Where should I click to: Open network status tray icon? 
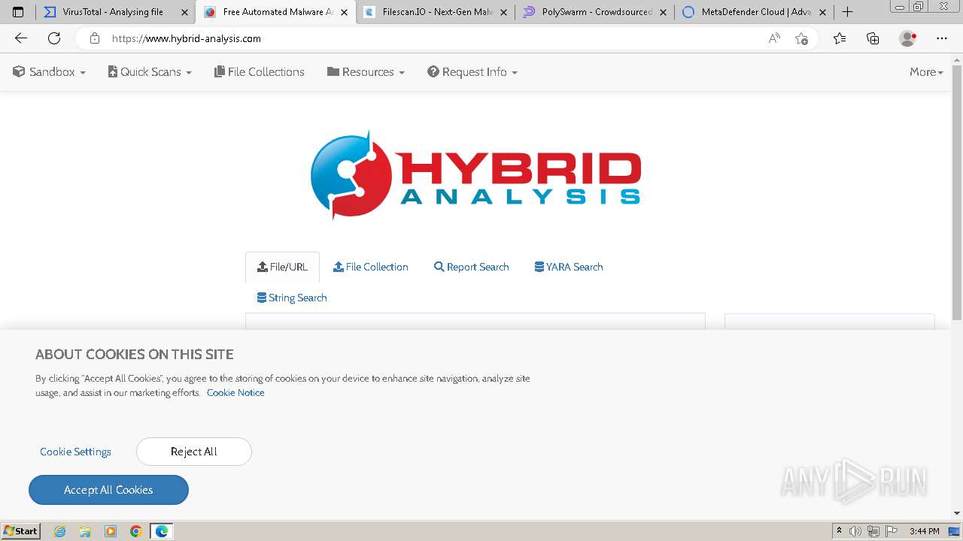tap(873, 531)
